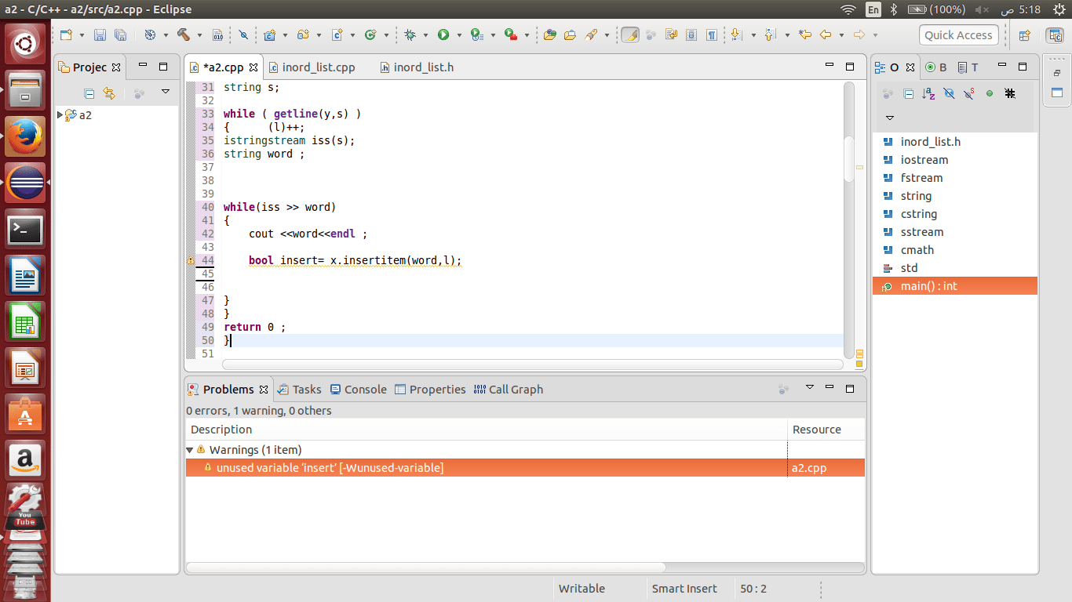1072x602 pixels.
Task: Select the C/C++ perspective icon
Action: (x=1056, y=34)
